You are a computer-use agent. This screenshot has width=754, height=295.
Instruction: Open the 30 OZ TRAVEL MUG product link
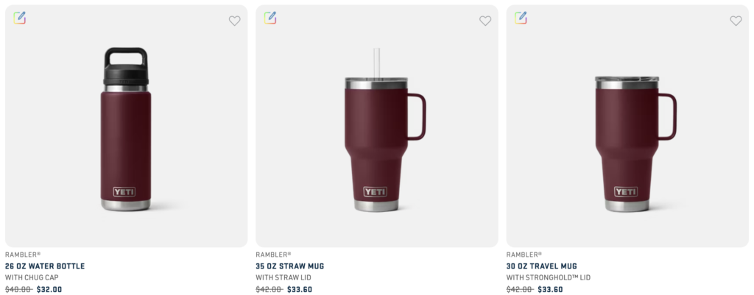542,266
